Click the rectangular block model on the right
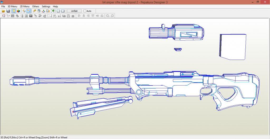 233,47
